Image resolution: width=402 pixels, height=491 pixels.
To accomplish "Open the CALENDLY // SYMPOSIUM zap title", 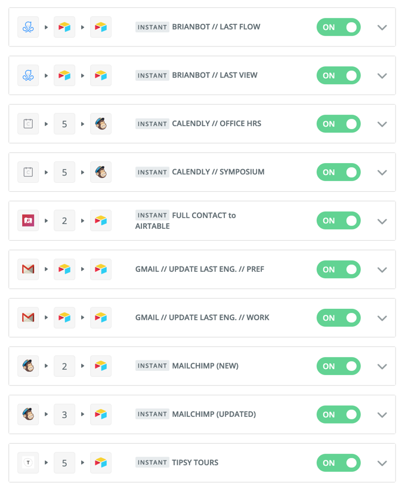I will (218, 172).
